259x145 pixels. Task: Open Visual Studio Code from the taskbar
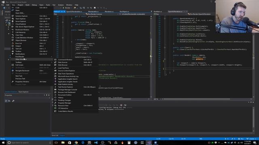coord(96,143)
